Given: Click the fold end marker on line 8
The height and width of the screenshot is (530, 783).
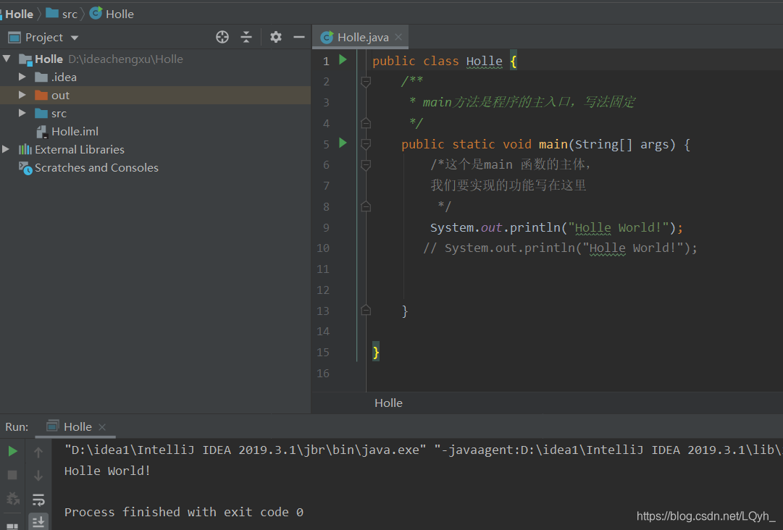Looking at the screenshot, I should click(366, 206).
